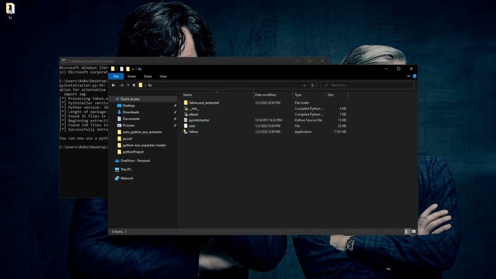Open Pictures in the navigation pane
Screen dimensions: 496x279
click(x=129, y=125)
